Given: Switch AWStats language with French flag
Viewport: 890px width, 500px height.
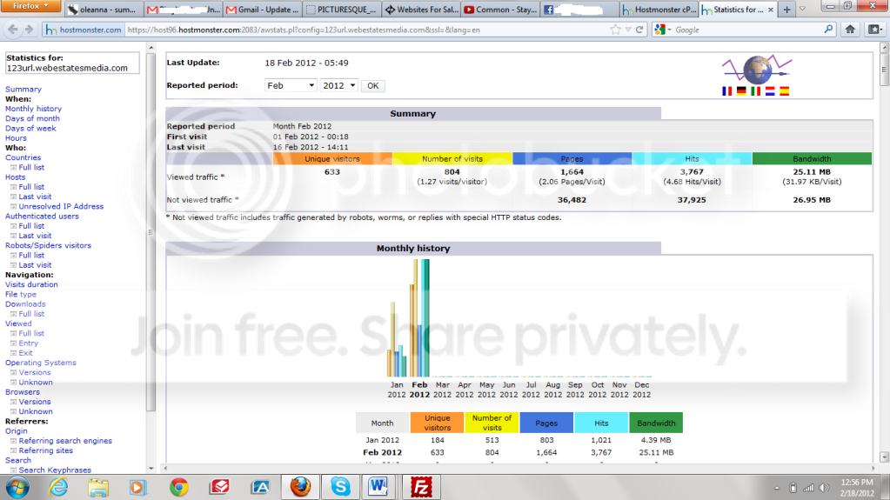Looking at the screenshot, I should 727,90.
